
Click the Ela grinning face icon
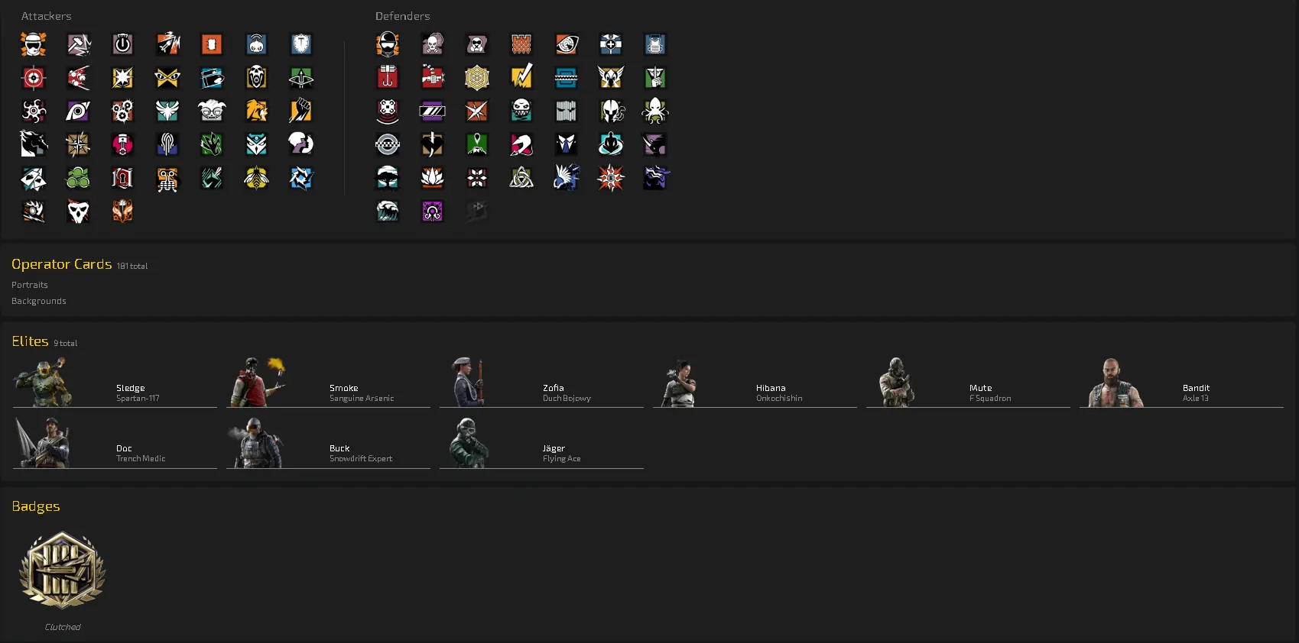(x=521, y=111)
